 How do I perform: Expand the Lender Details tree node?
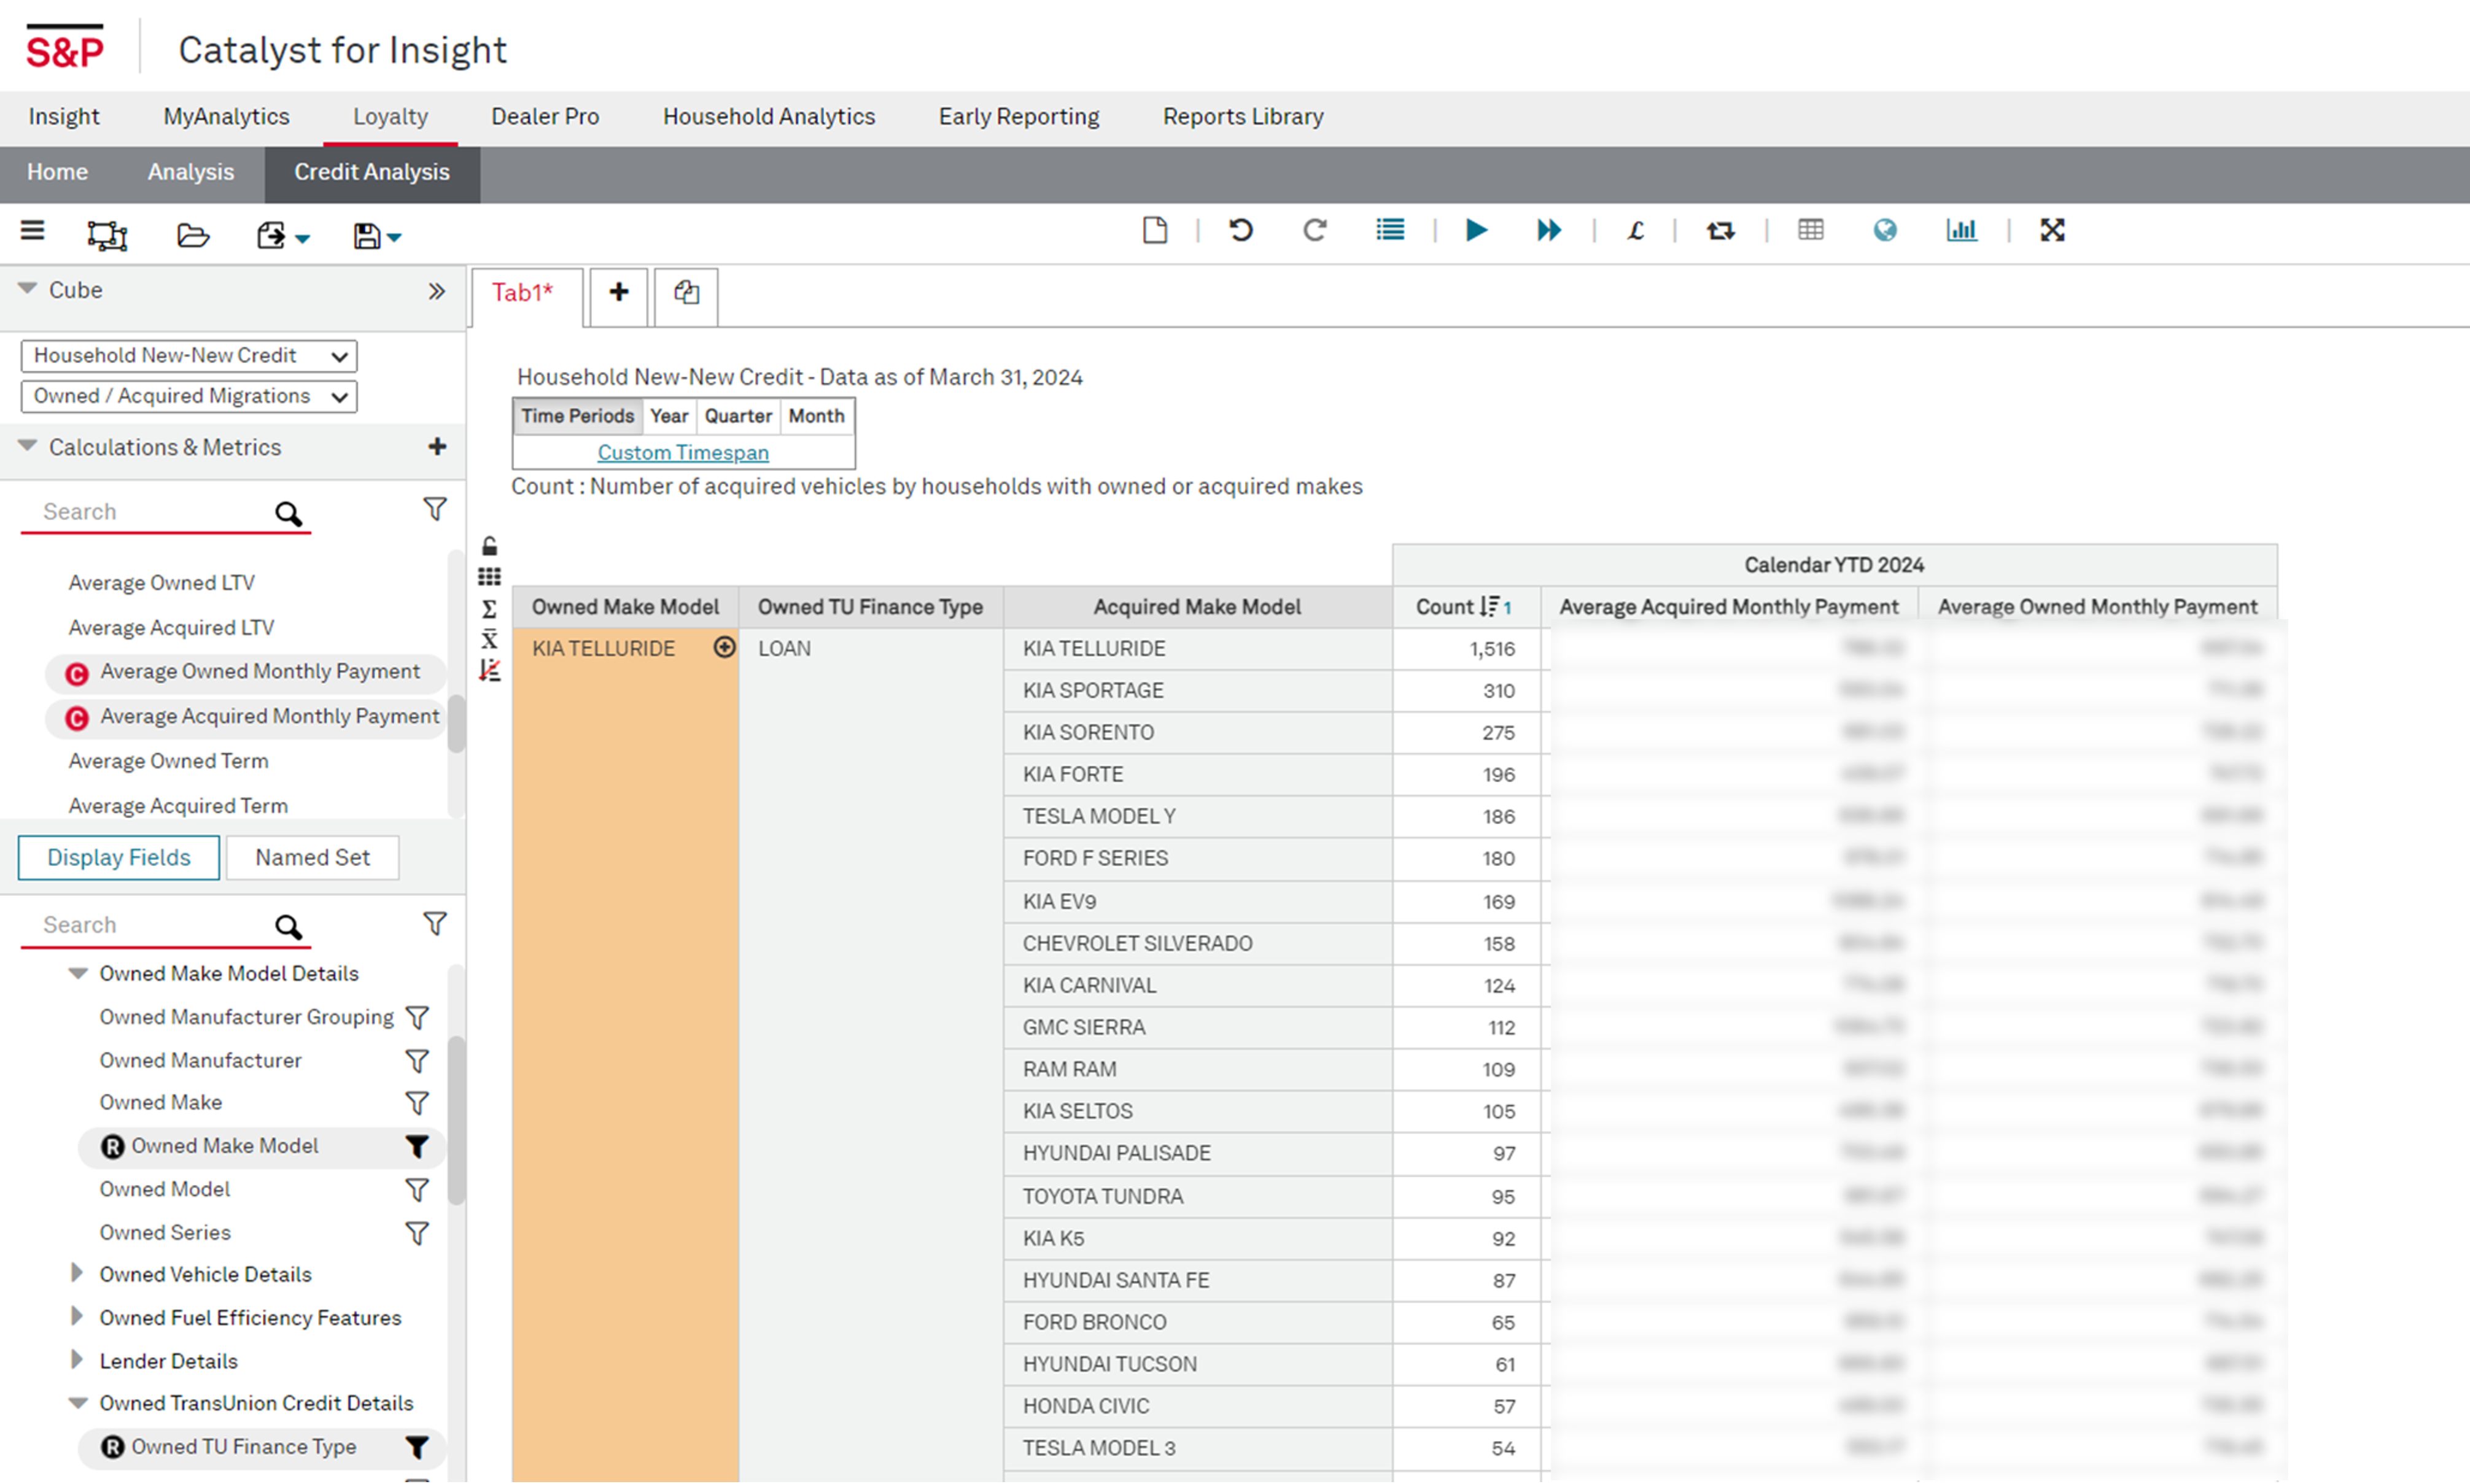coord(77,1360)
